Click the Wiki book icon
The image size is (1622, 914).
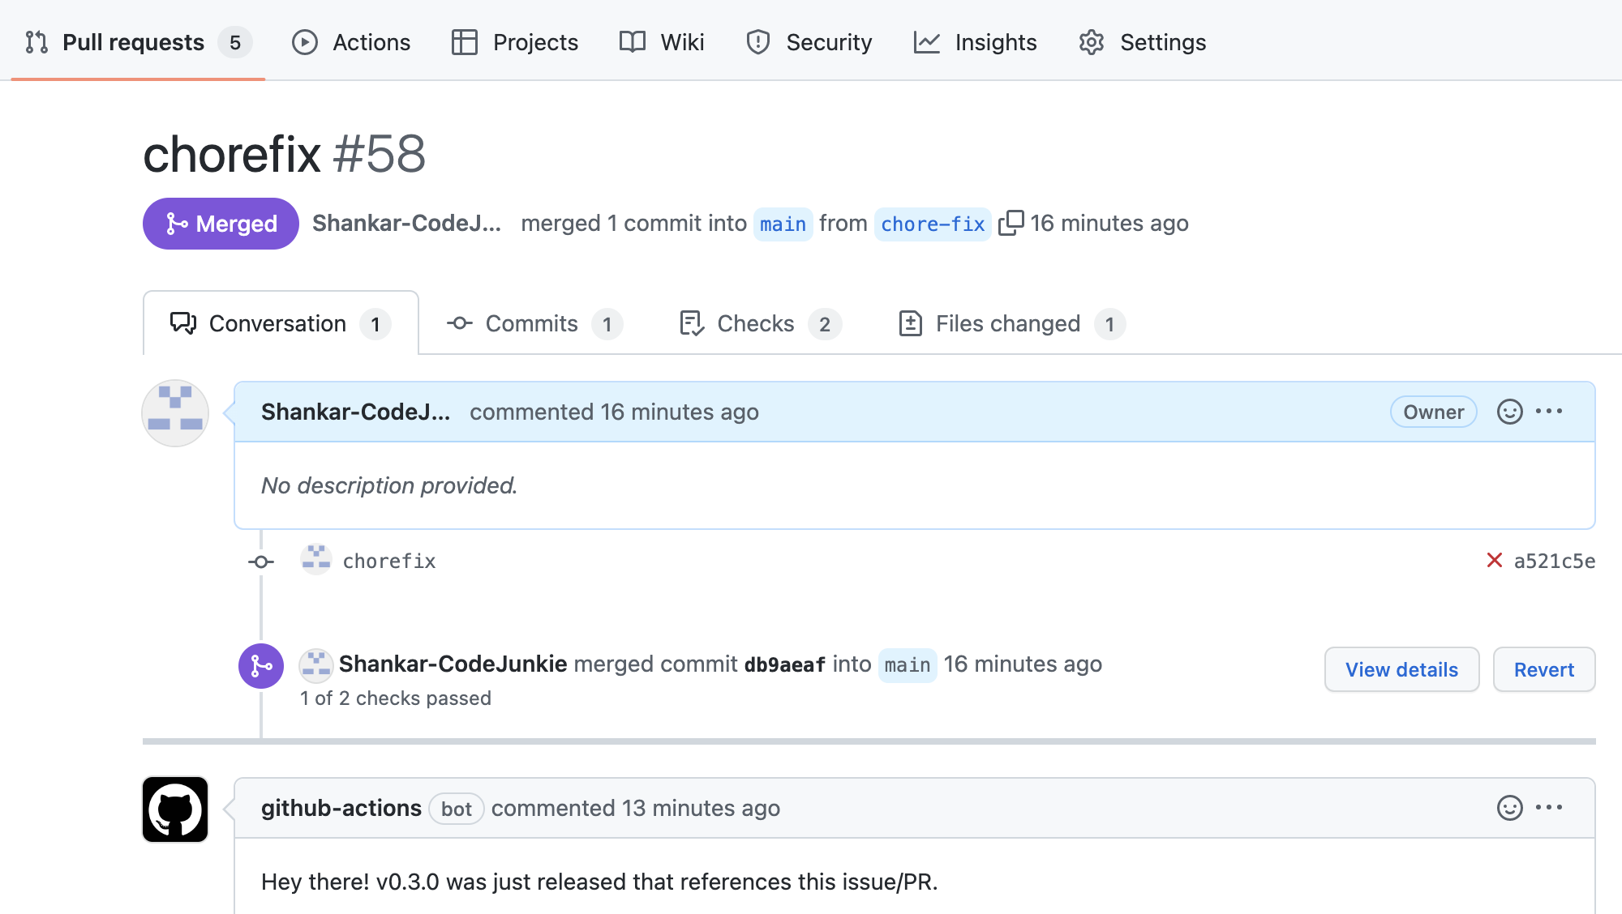[633, 42]
